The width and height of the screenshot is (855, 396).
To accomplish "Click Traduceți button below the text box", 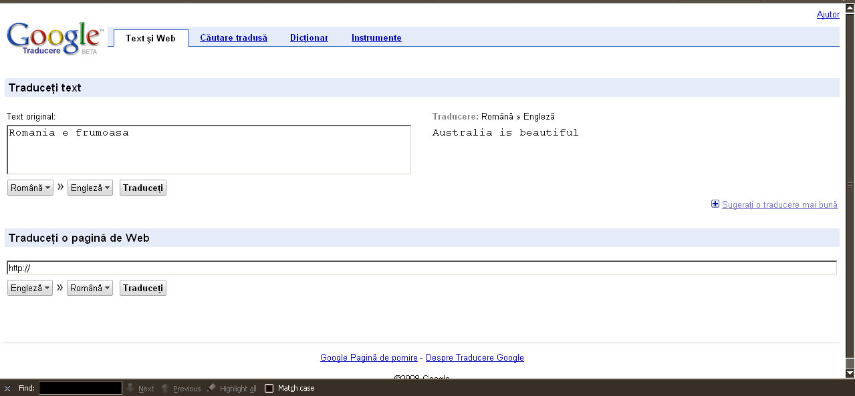I will pos(143,188).
